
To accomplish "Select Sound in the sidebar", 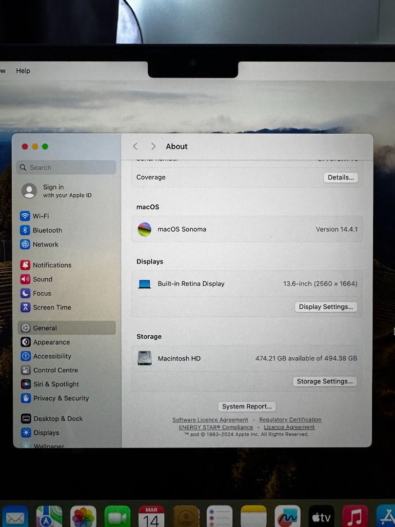I will [36, 279].
